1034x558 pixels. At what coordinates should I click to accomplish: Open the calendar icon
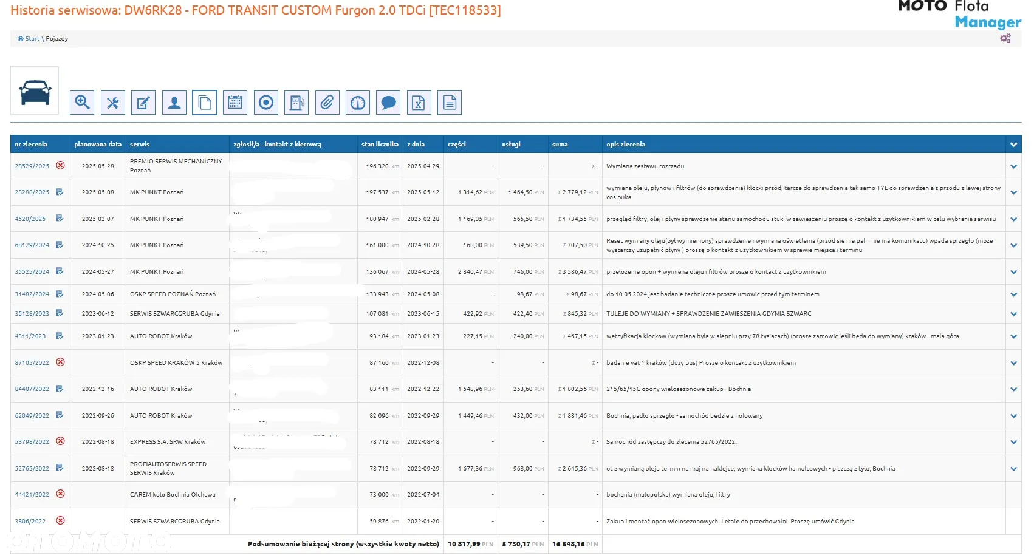pyautogui.click(x=235, y=103)
